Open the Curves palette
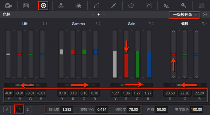 point(96,5)
